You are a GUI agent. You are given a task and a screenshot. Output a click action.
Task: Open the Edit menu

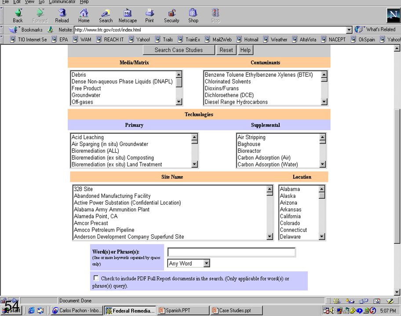(x=17, y=2)
